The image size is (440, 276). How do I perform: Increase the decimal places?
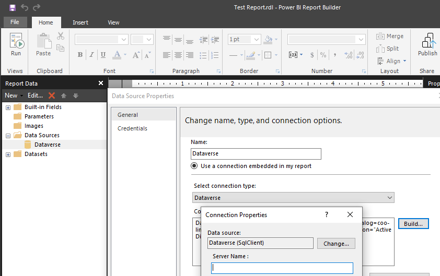[349, 55]
